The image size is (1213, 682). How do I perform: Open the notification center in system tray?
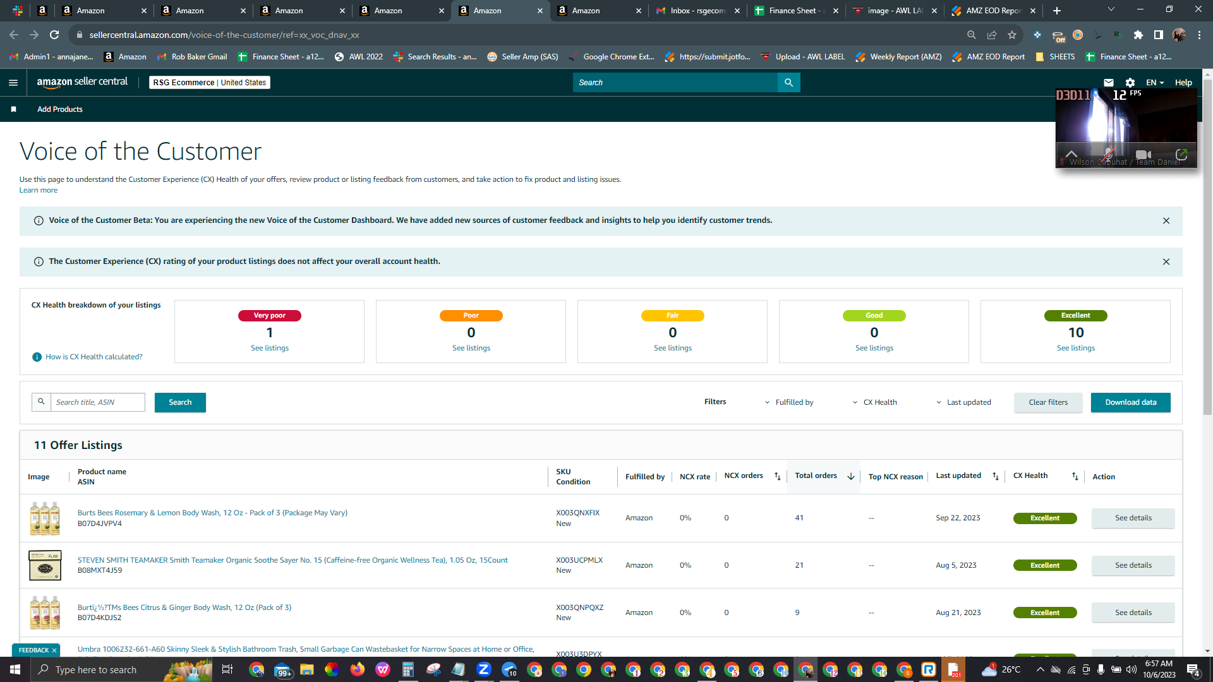1193,669
